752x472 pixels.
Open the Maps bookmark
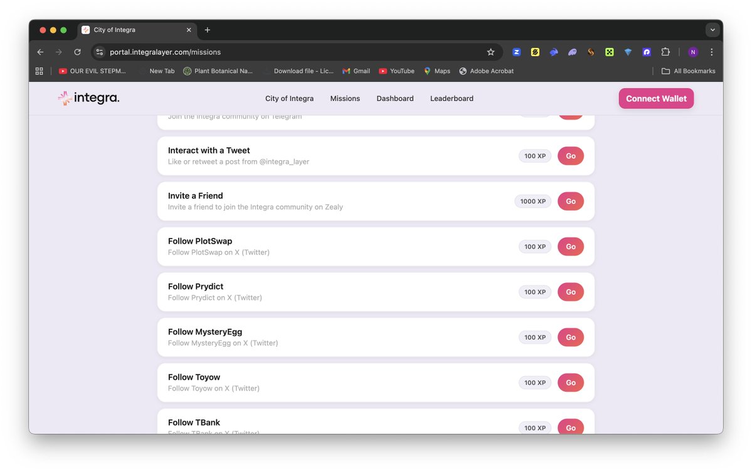437,71
